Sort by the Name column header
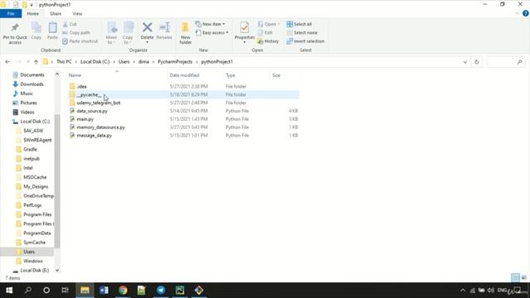Image resolution: width=530 pixels, height=298 pixels. [x=117, y=75]
